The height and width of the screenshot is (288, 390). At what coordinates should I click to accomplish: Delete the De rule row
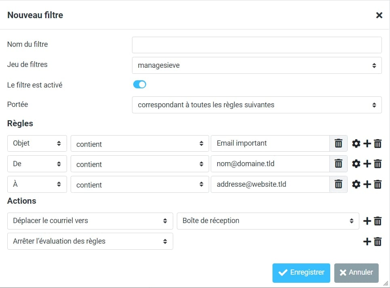tap(378, 164)
